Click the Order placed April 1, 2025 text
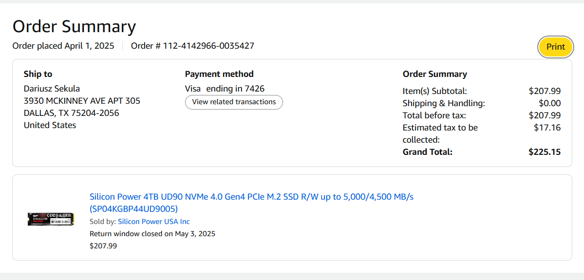 (63, 46)
